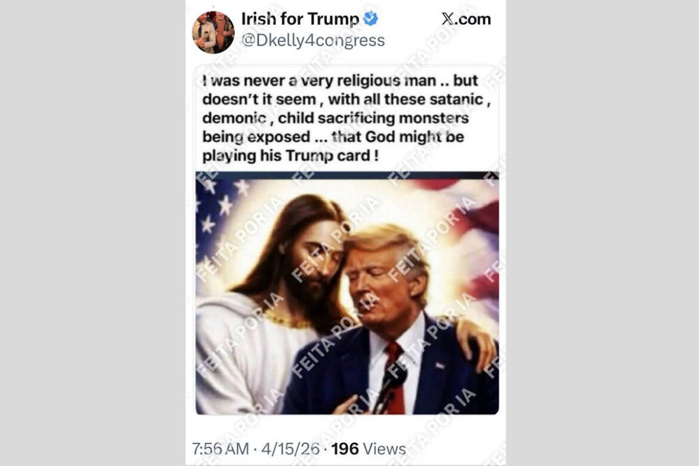Click the 7:56 AM timestamp
The width and height of the screenshot is (699, 466).
pyautogui.click(x=220, y=449)
